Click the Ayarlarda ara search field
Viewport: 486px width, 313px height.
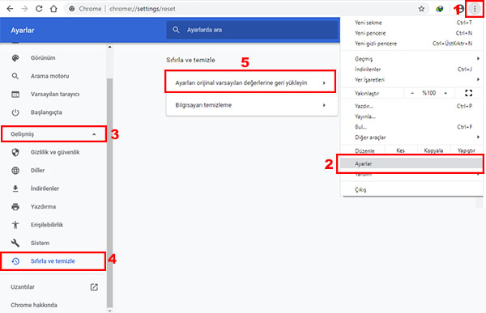point(252,30)
